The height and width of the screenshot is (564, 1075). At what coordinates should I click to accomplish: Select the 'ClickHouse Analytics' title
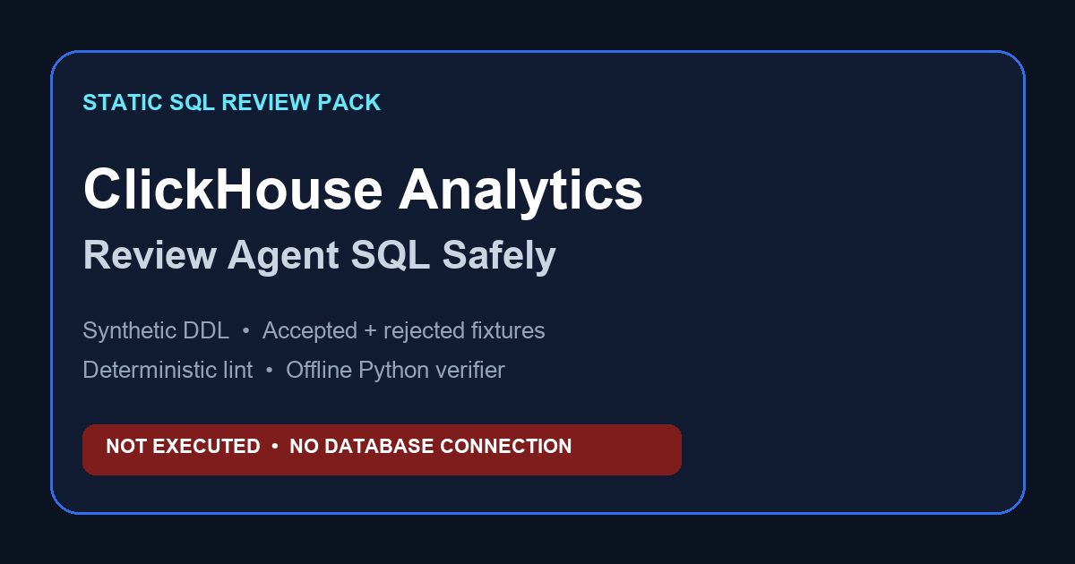pos(363,191)
